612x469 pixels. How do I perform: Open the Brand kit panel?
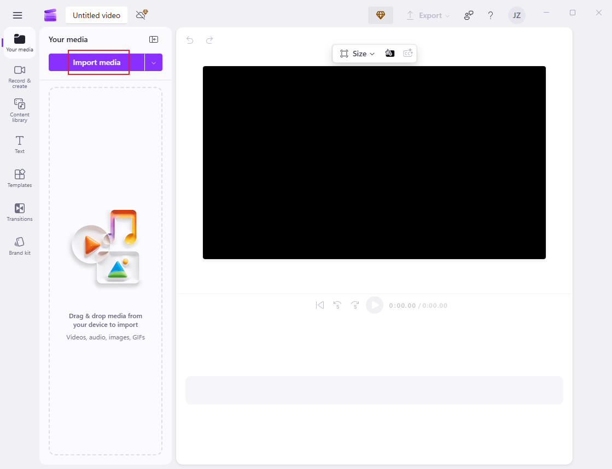pyautogui.click(x=19, y=245)
